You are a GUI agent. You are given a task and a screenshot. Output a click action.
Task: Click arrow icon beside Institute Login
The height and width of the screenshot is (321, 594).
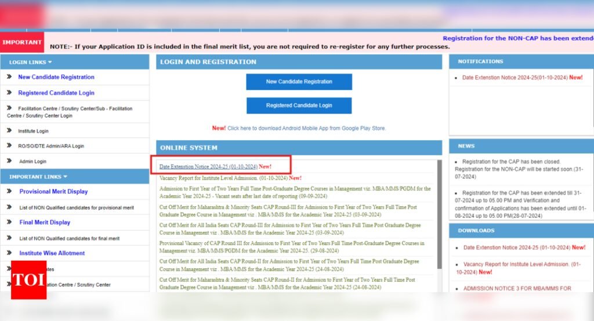[x=9, y=131]
